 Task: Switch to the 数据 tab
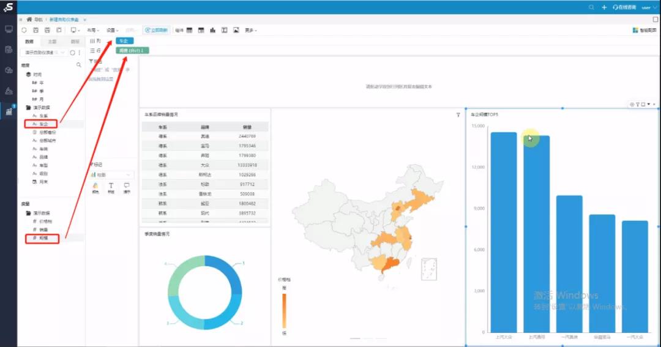[29, 42]
